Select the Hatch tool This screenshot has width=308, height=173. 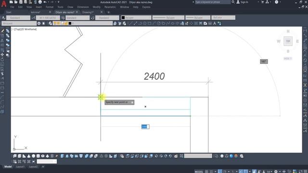point(196,24)
